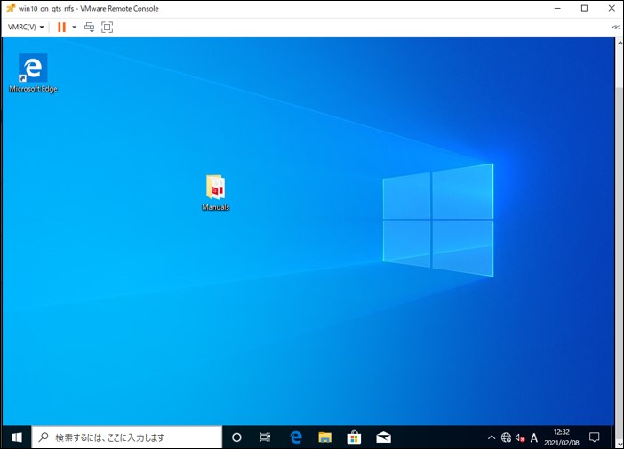This screenshot has width=624, height=449.
Task: Send Ctrl+Alt+Del to the guest
Action: point(89,27)
